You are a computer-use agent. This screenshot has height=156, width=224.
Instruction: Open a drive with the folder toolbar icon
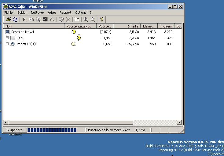(x=8, y=19)
